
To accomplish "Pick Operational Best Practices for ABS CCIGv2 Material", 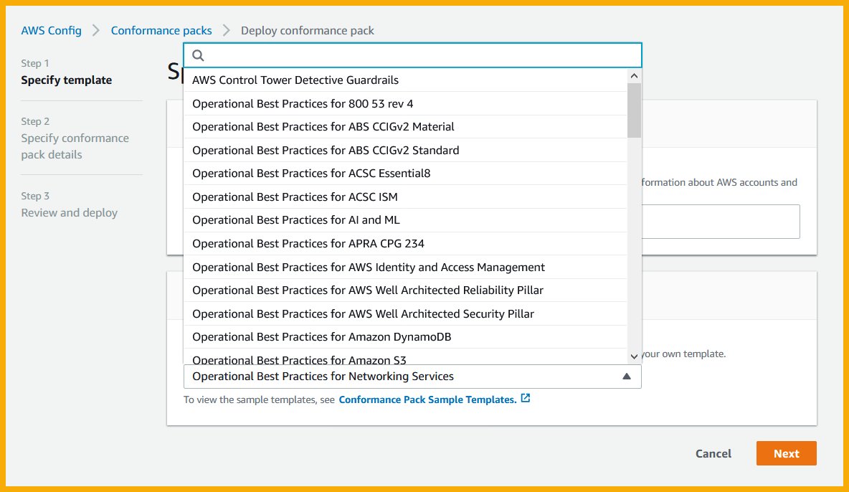I will click(x=405, y=127).
